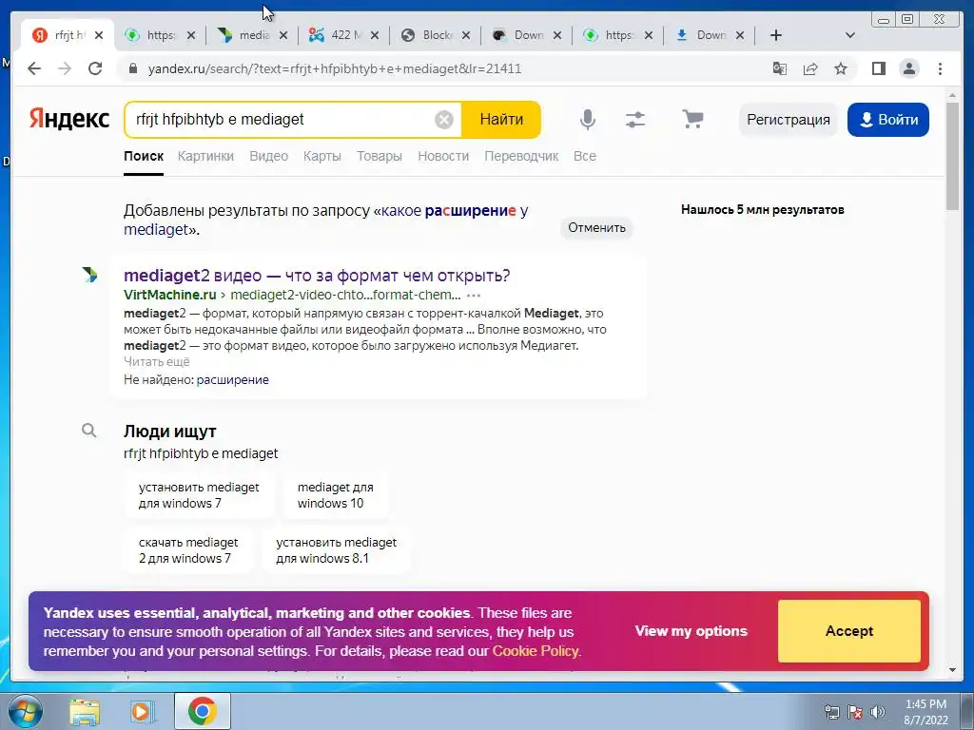The image size is (974, 730).
Task: Close the 'Blocke' tab
Action: (466, 35)
